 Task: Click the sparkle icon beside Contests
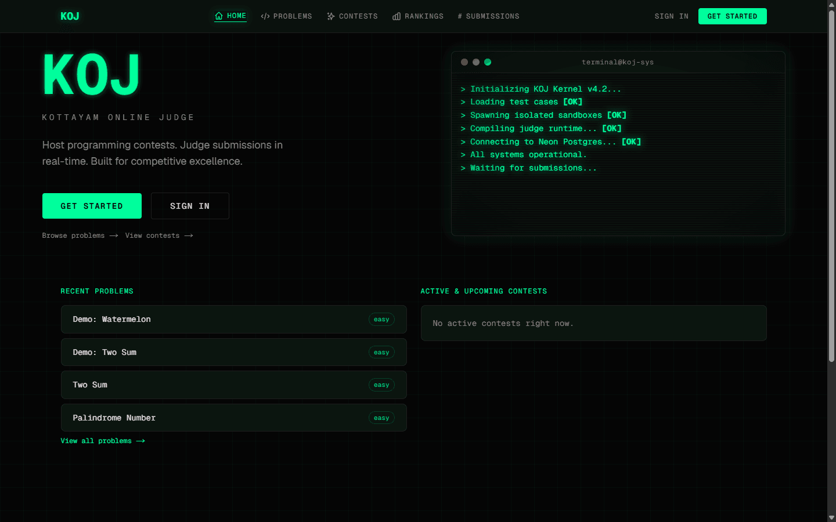click(331, 16)
